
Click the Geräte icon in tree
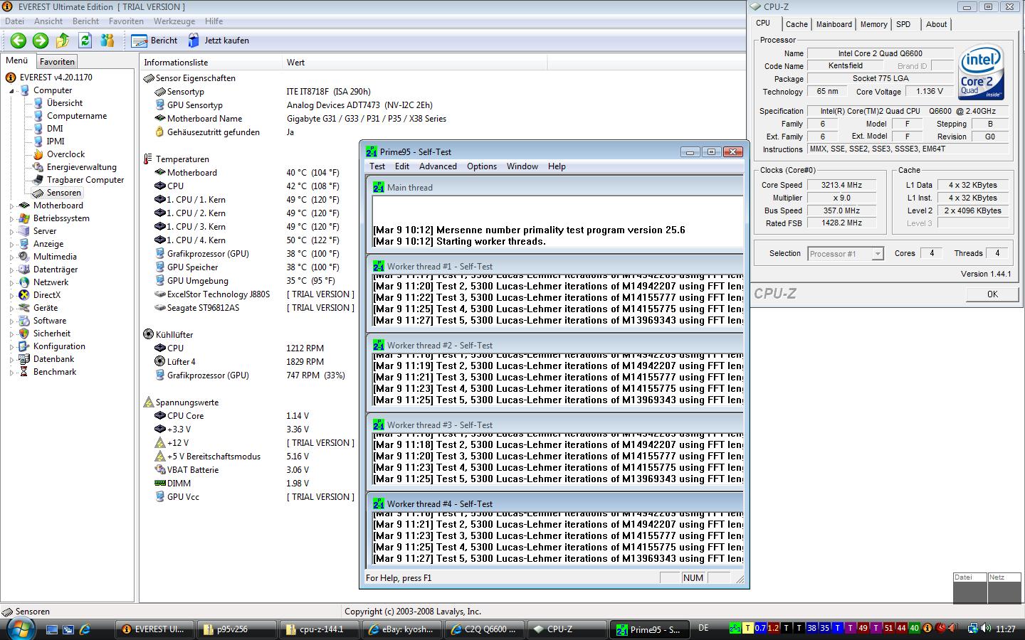pos(24,308)
